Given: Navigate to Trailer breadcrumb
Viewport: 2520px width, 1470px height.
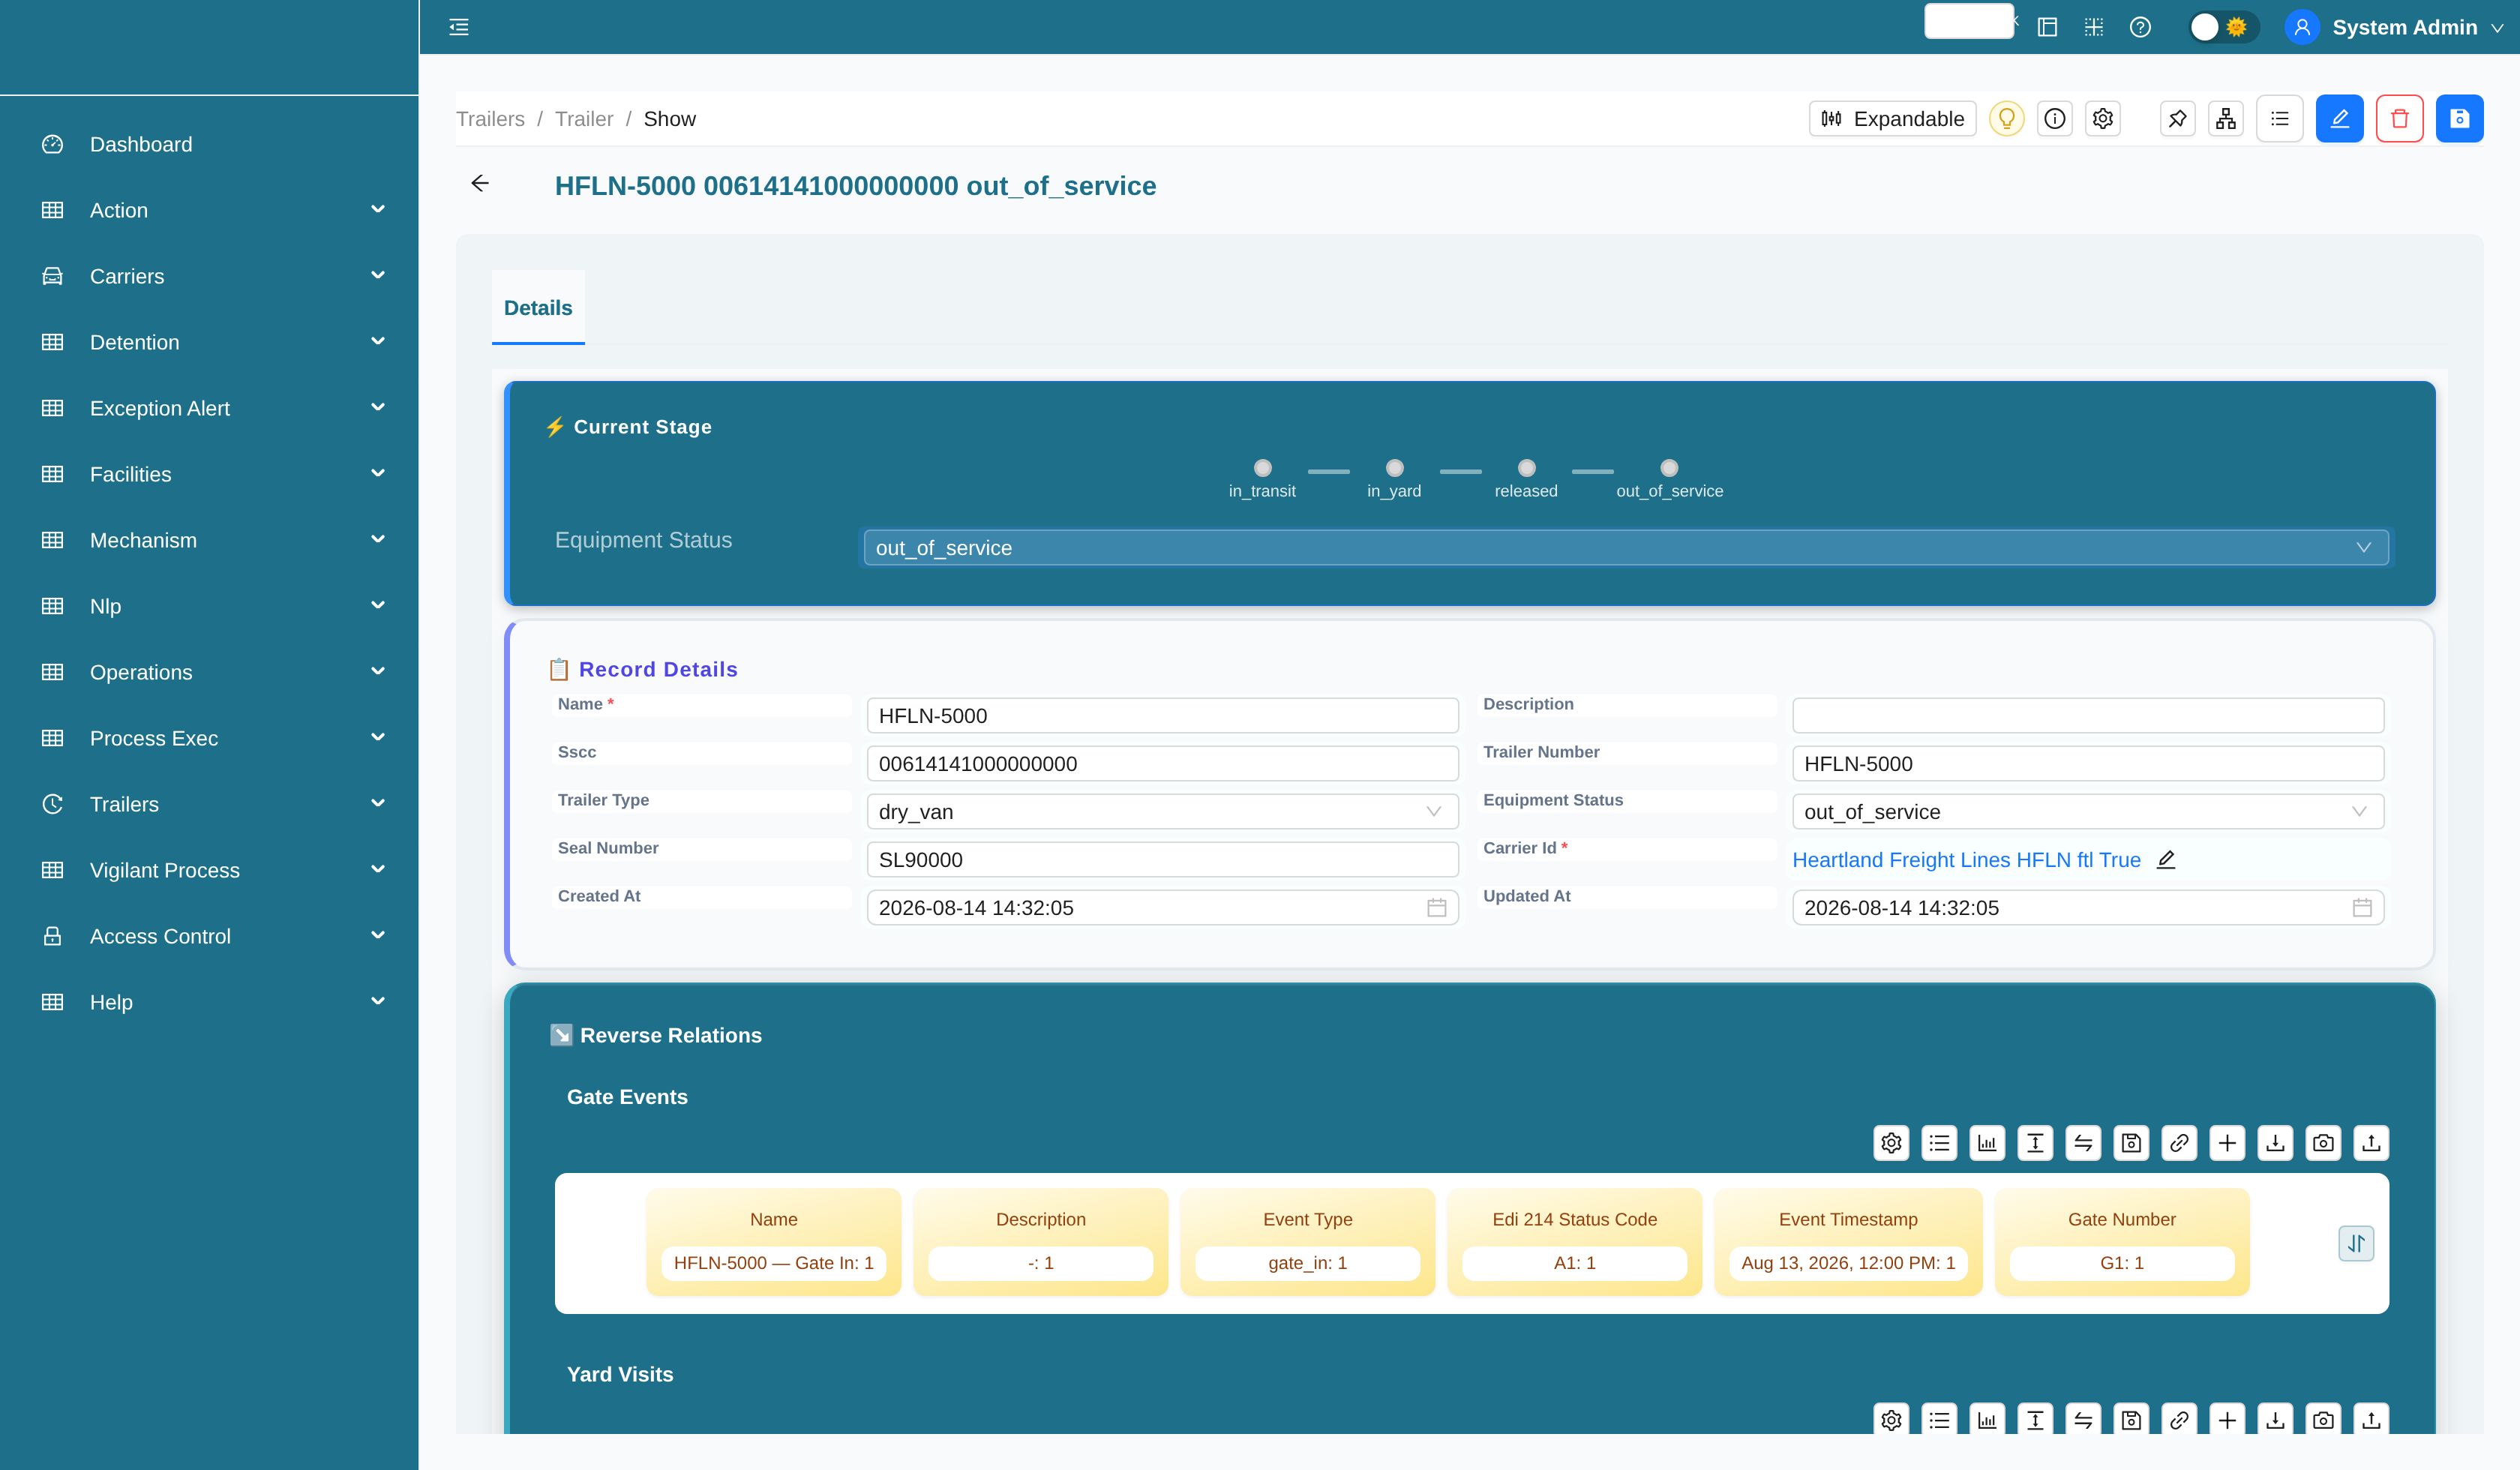Looking at the screenshot, I should click(x=584, y=119).
